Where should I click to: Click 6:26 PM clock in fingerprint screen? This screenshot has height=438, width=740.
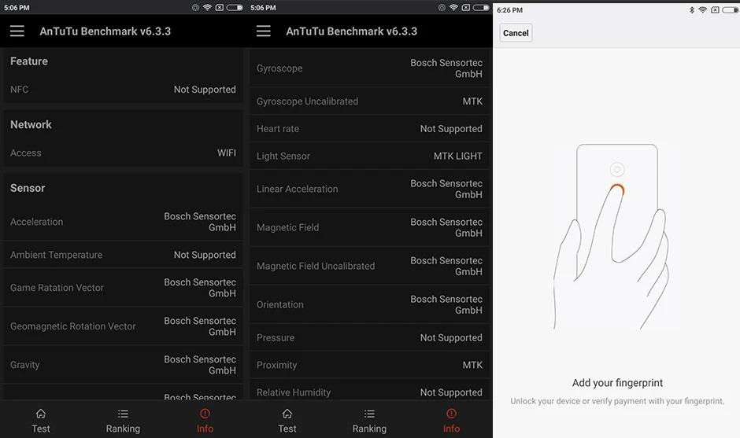pyautogui.click(x=509, y=10)
